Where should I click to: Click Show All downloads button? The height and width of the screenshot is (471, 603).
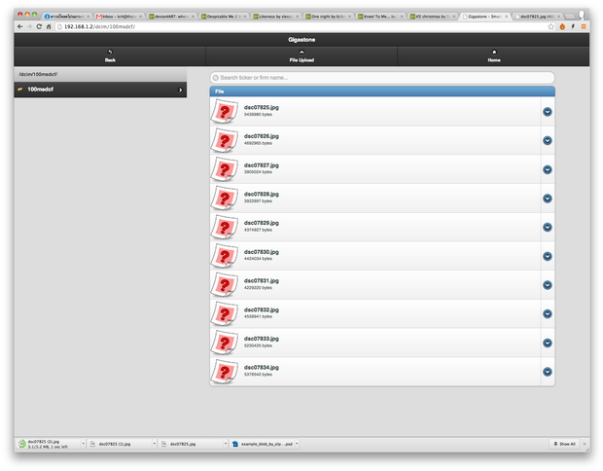click(x=564, y=444)
